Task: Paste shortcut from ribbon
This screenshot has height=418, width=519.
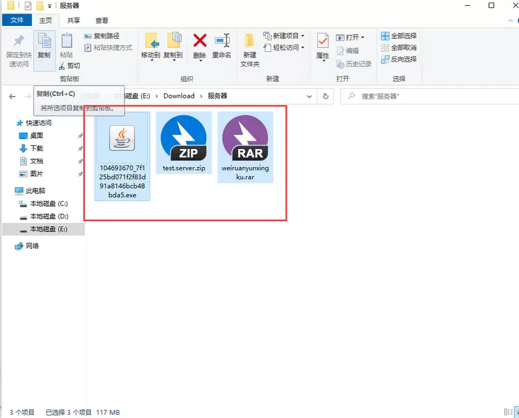Action: click(x=108, y=47)
